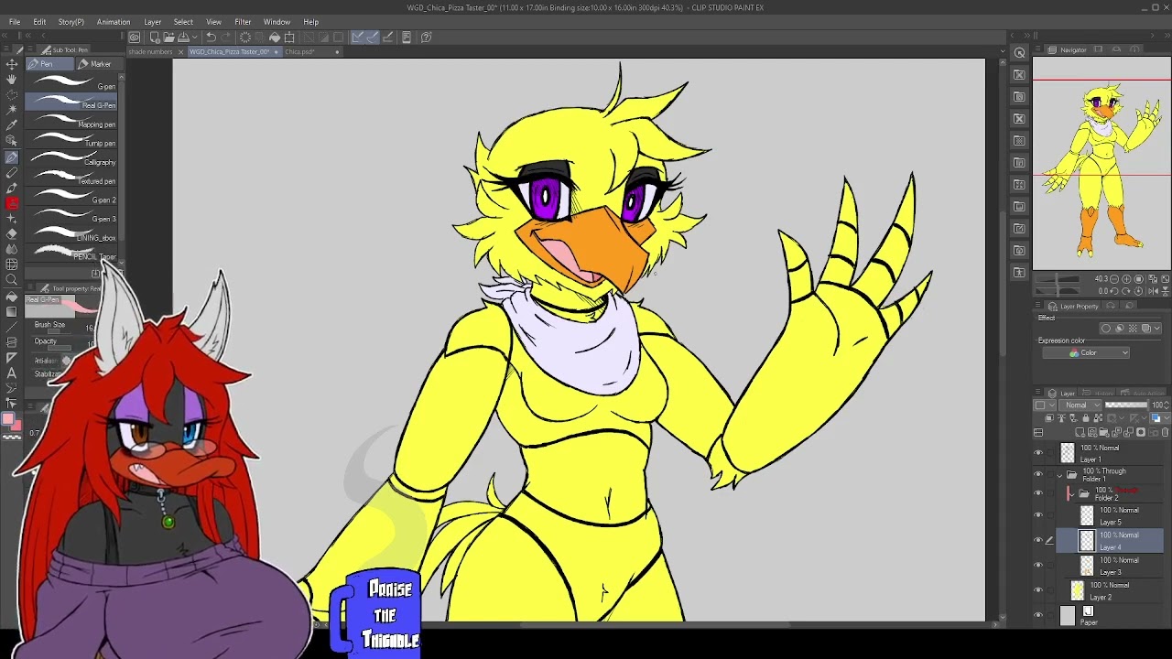
Task: Click the Save icon in command bar
Action: pos(182,38)
